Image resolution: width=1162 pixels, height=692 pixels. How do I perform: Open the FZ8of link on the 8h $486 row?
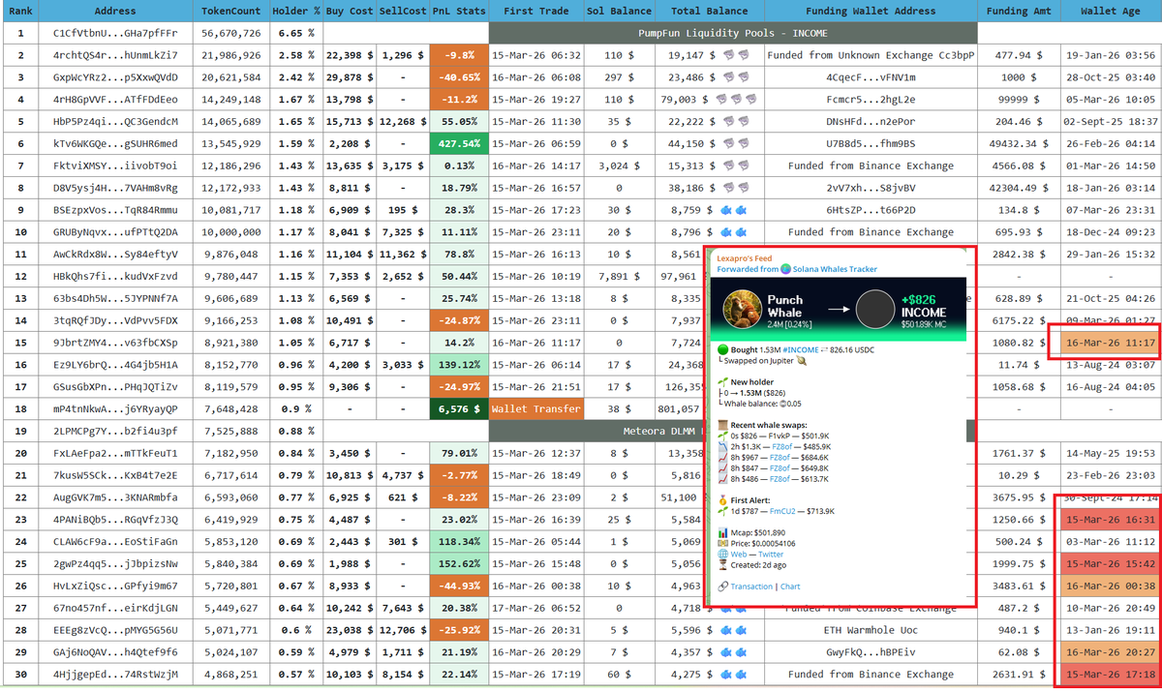pyautogui.click(x=780, y=479)
